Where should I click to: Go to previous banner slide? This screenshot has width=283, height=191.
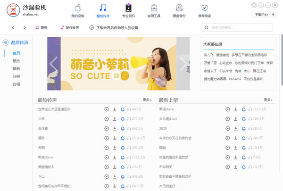pos(53,63)
